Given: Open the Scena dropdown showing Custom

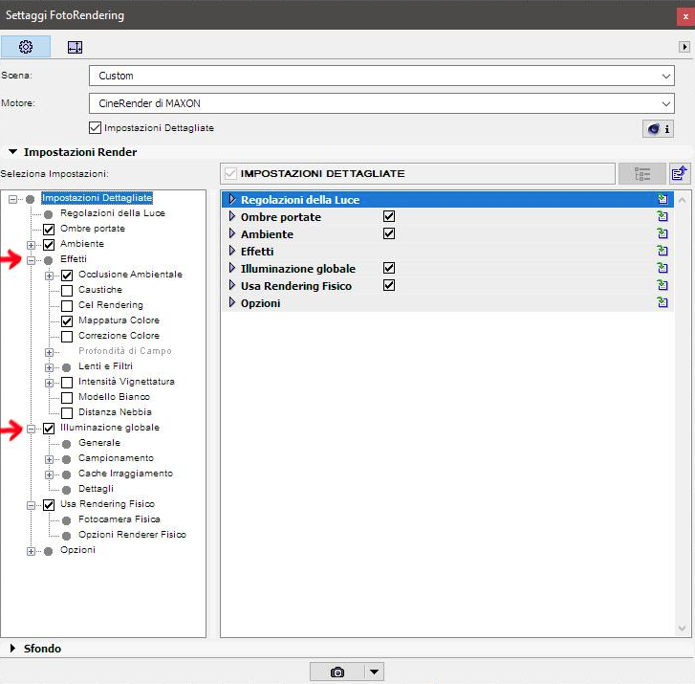Looking at the screenshot, I should pyautogui.click(x=380, y=76).
